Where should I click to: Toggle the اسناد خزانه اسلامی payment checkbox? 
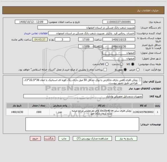(105, 70)
